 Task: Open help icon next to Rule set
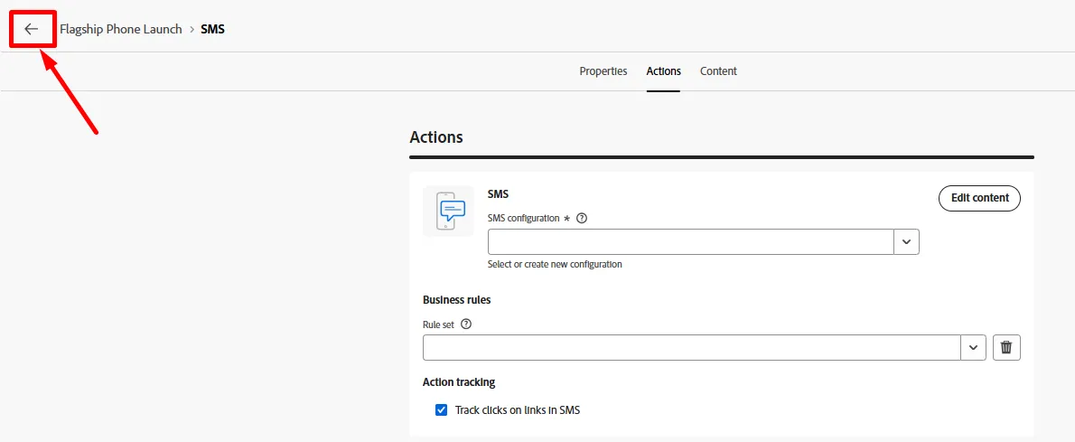click(x=466, y=324)
